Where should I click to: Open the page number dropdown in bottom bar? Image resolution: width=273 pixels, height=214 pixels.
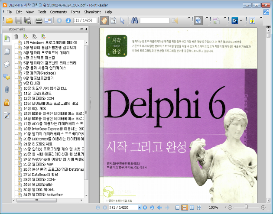[139, 208]
